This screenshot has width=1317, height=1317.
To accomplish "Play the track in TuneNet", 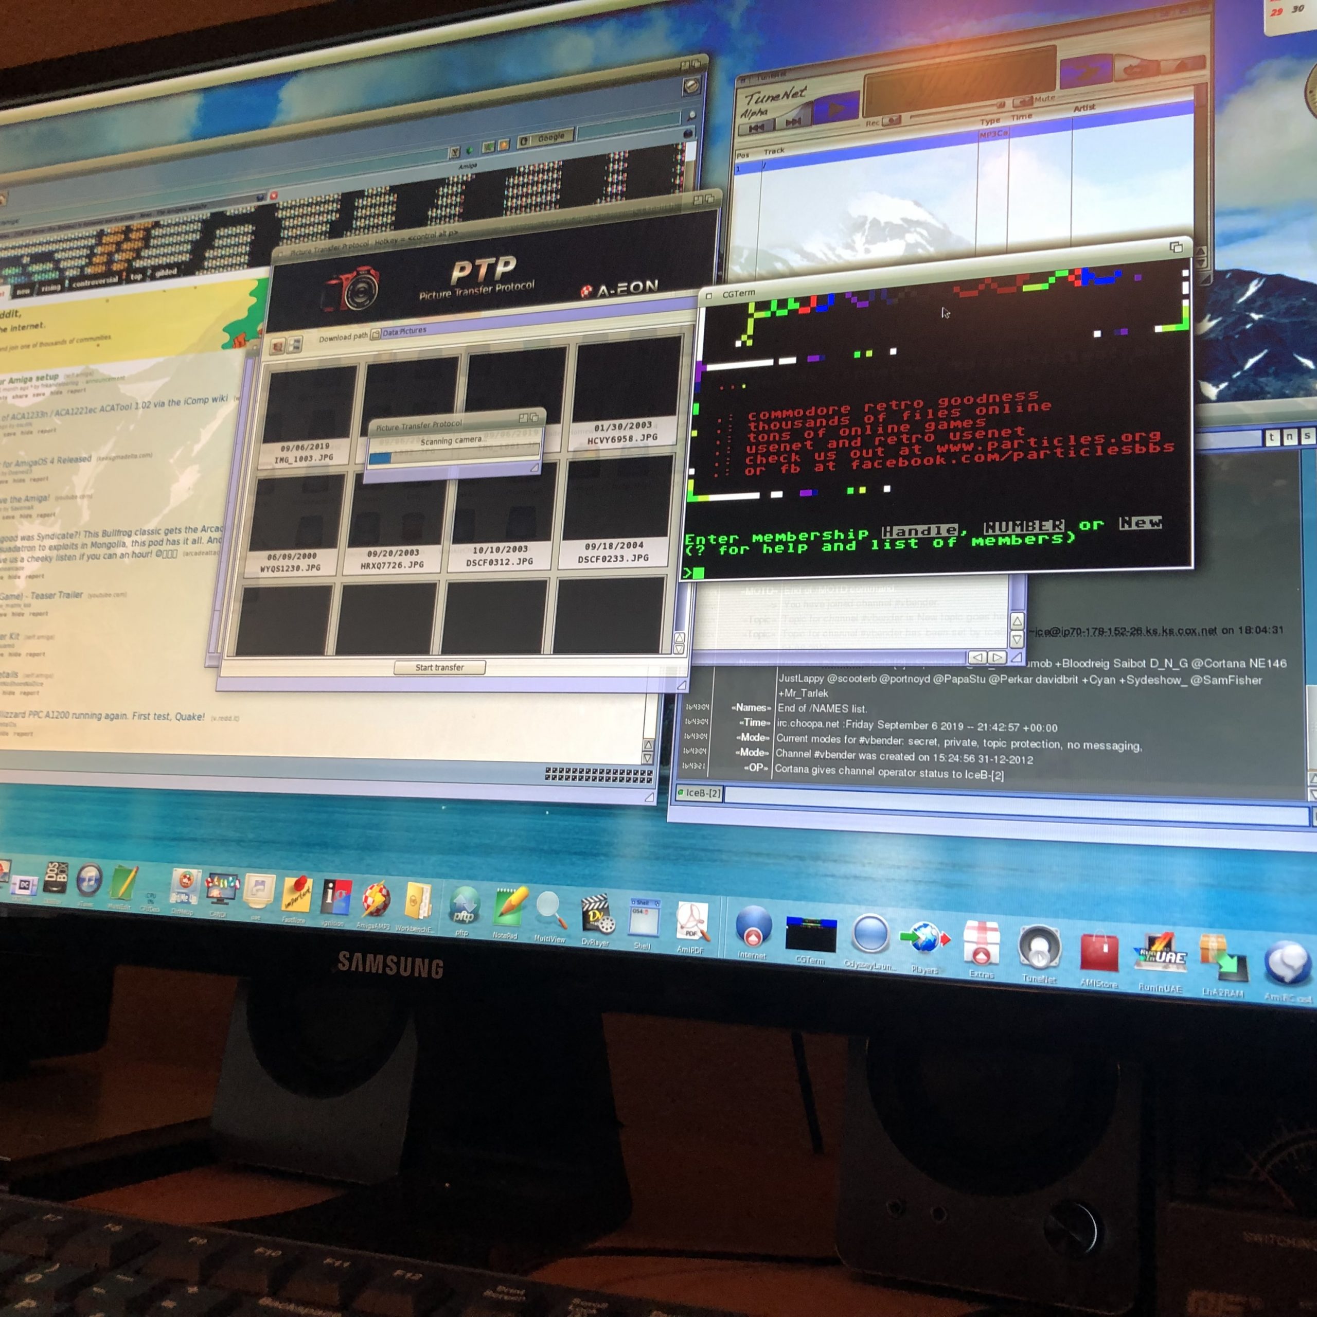I will click(x=836, y=108).
